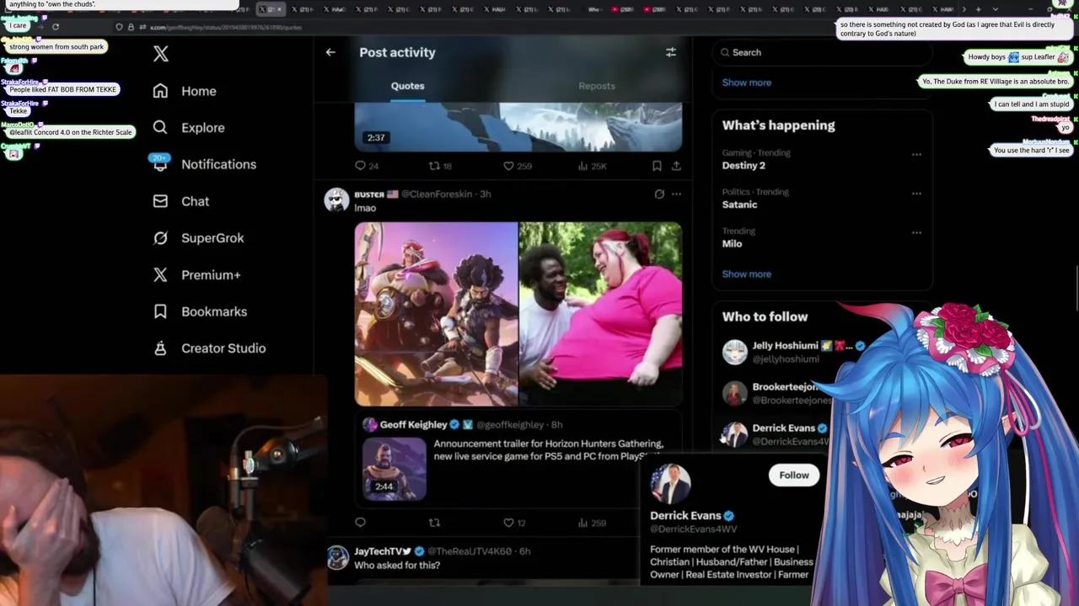
Task: Reply to BUSTER's post
Action: (x=360, y=523)
